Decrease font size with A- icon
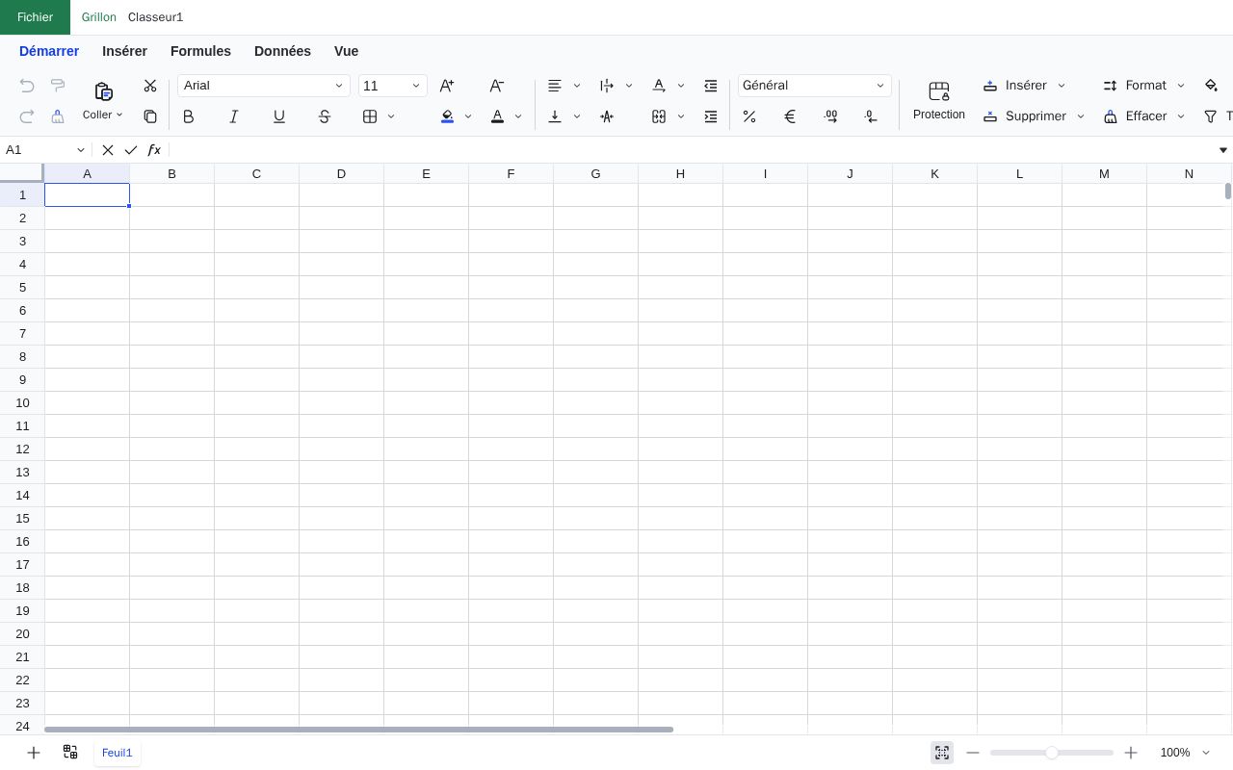This screenshot has width=1233, height=770. (x=497, y=86)
